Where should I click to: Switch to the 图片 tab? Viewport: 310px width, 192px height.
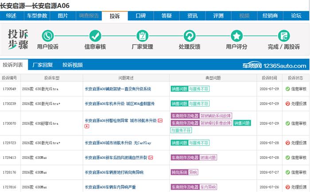tap(63, 15)
